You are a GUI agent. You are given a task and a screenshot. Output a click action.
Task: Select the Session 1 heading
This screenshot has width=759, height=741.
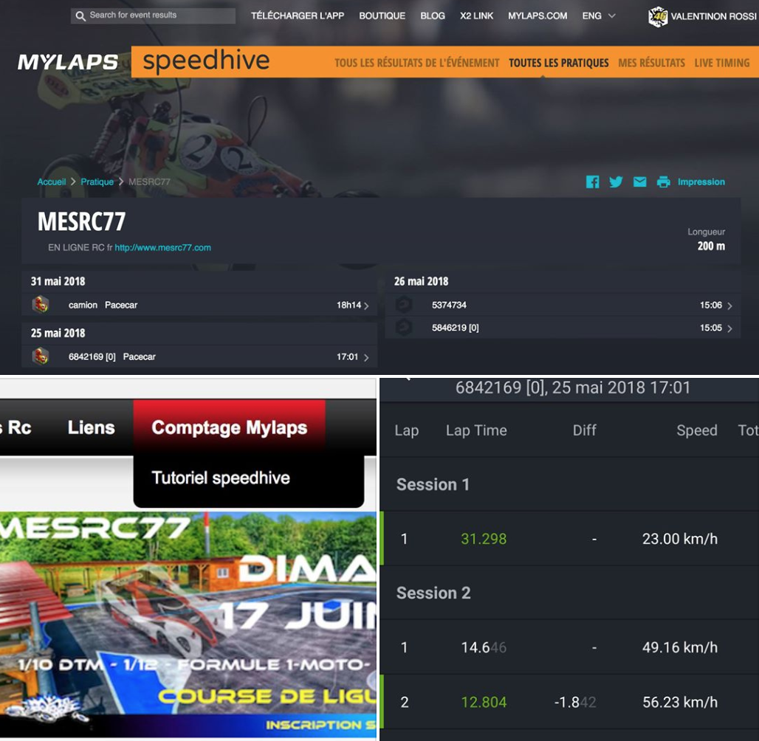tap(433, 484)
